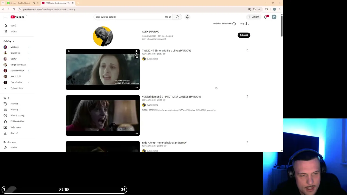Viewport: 347px width, 195px height.
Task: Close the Kick Dashboard tab
Action: pyautogui.click(x=38, y=3)
